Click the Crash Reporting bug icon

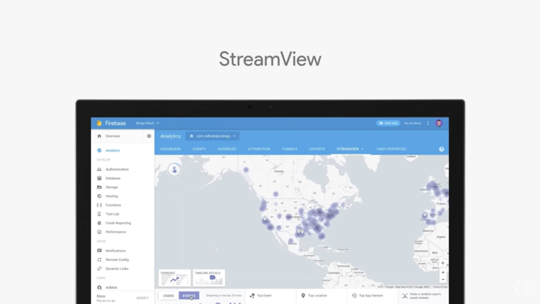click(x=99, y=223)
